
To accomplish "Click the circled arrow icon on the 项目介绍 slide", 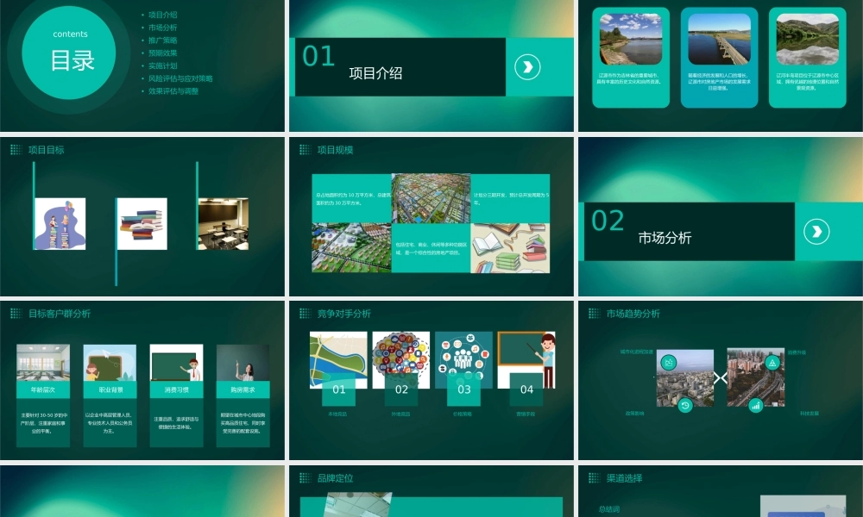I will click(527, 67).
